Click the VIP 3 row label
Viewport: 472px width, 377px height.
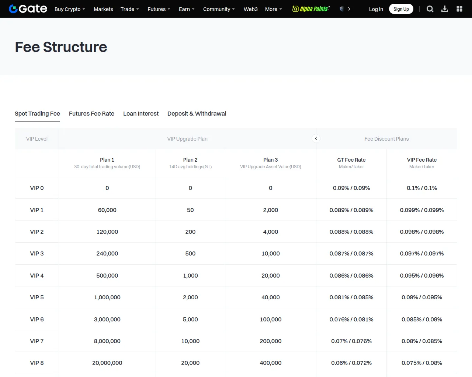point(37,254)
